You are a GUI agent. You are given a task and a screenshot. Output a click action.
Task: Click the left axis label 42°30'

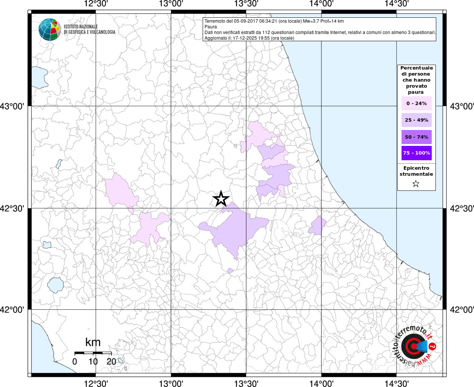coord(12,209)
